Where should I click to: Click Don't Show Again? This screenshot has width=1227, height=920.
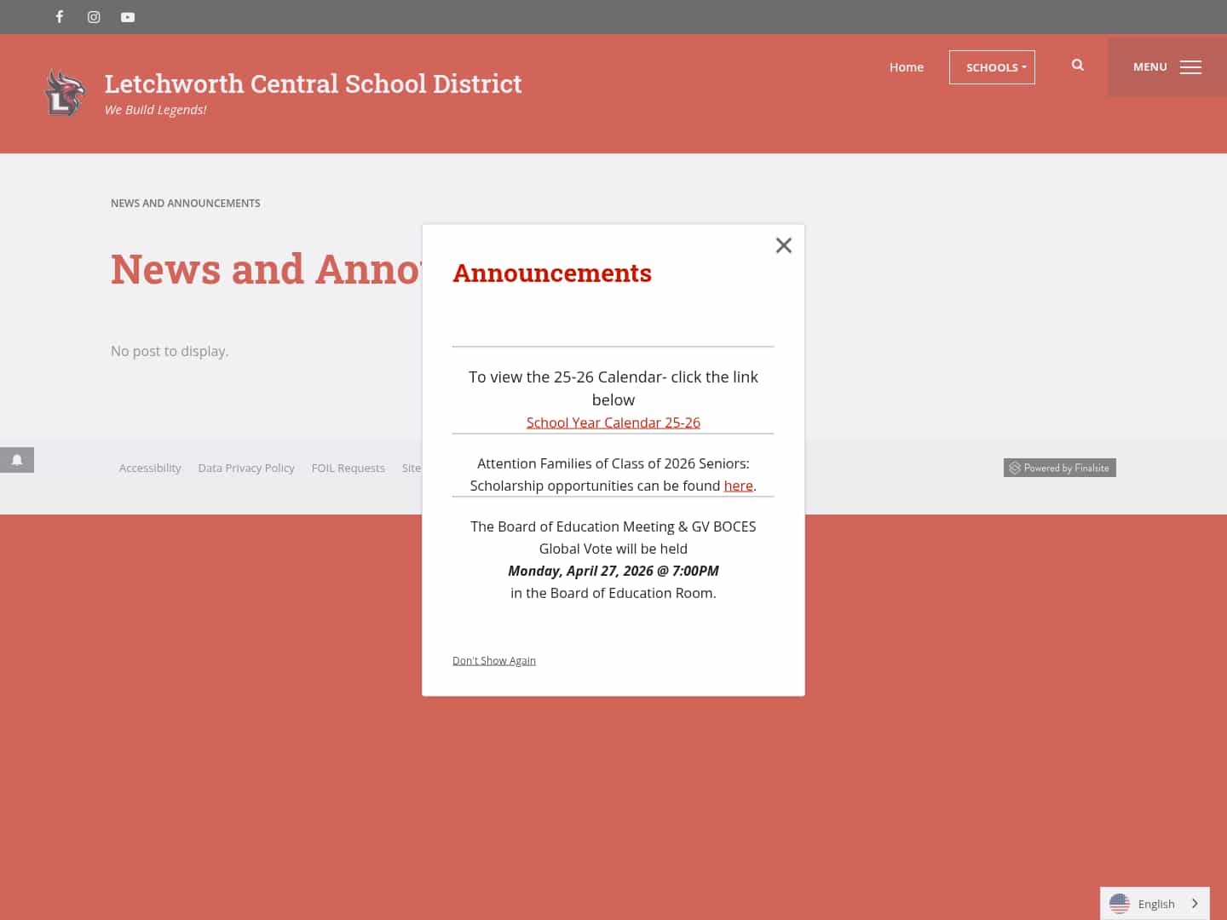tap(493, 660)
